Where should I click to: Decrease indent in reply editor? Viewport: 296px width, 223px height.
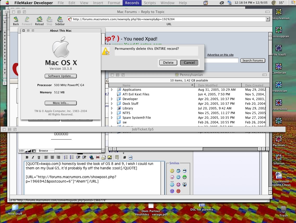78,157
